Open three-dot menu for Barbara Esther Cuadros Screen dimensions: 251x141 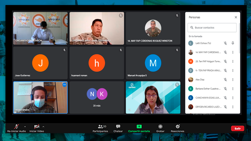[x=233, y=89]
